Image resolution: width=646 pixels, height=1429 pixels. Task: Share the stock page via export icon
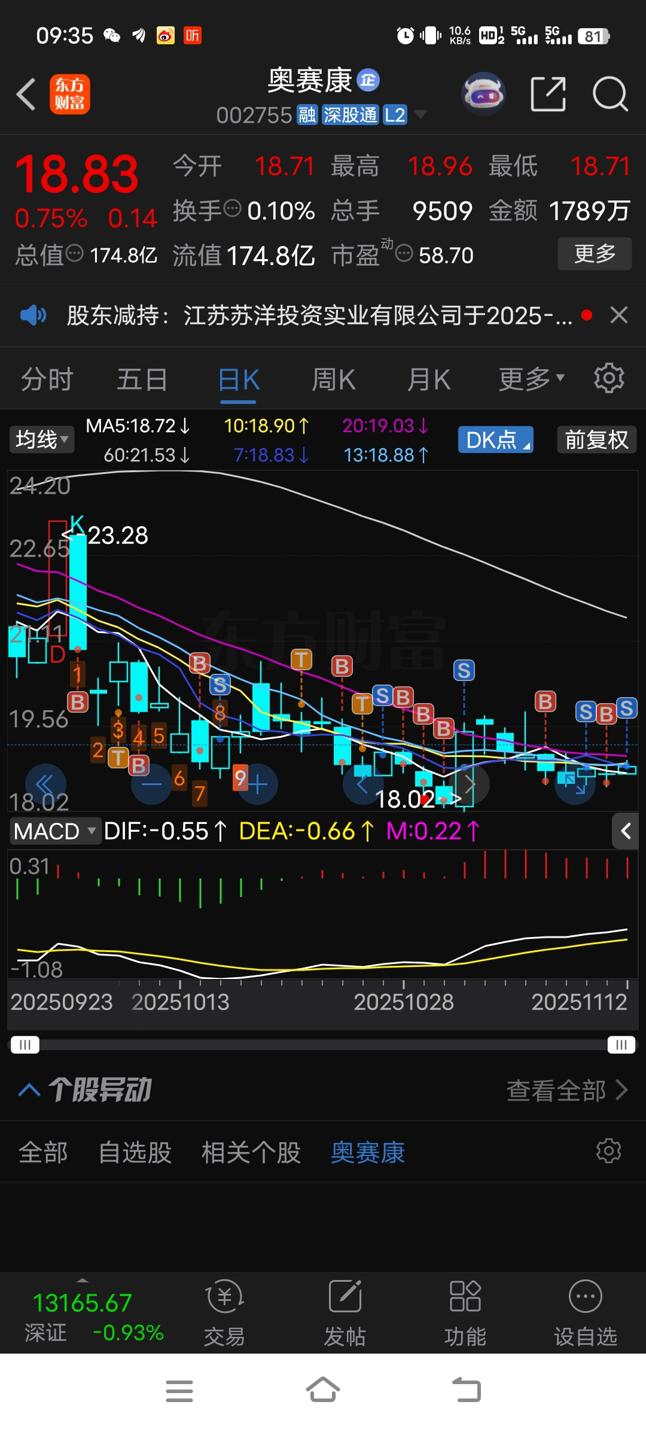click(549, 94)
